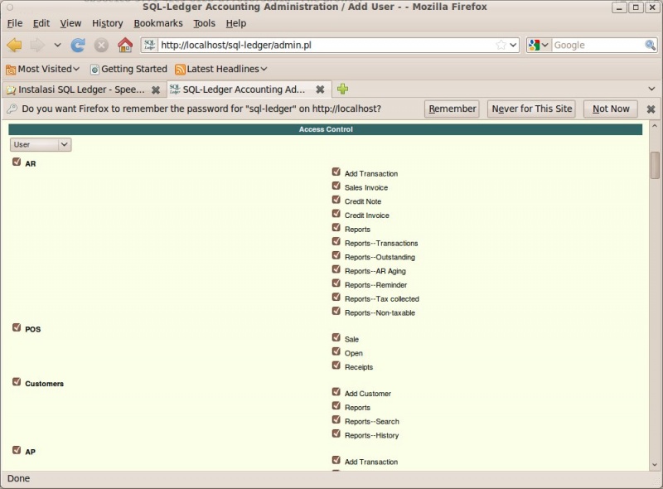Viewport: 663px width, 489px height.
Task: Click the green plus new tab icon
Action: [343, 87]
